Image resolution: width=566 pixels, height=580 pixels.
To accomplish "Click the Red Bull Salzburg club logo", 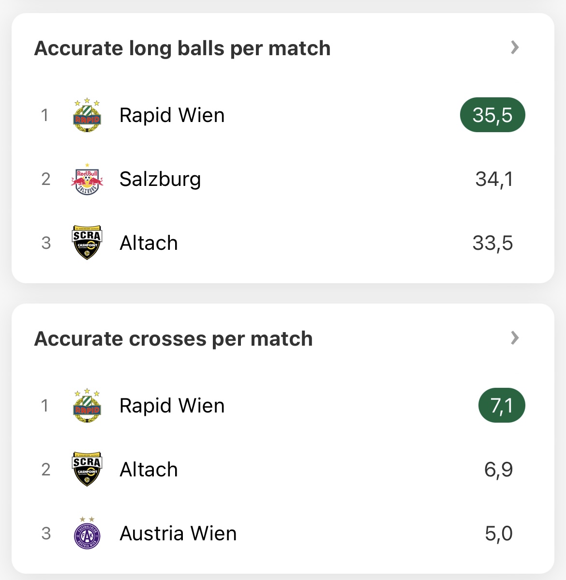I will pyautogui.click(x=87, y=179).
